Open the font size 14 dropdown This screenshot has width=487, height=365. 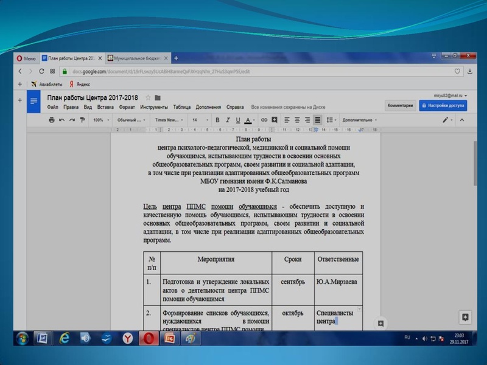(x=198, y=120)
